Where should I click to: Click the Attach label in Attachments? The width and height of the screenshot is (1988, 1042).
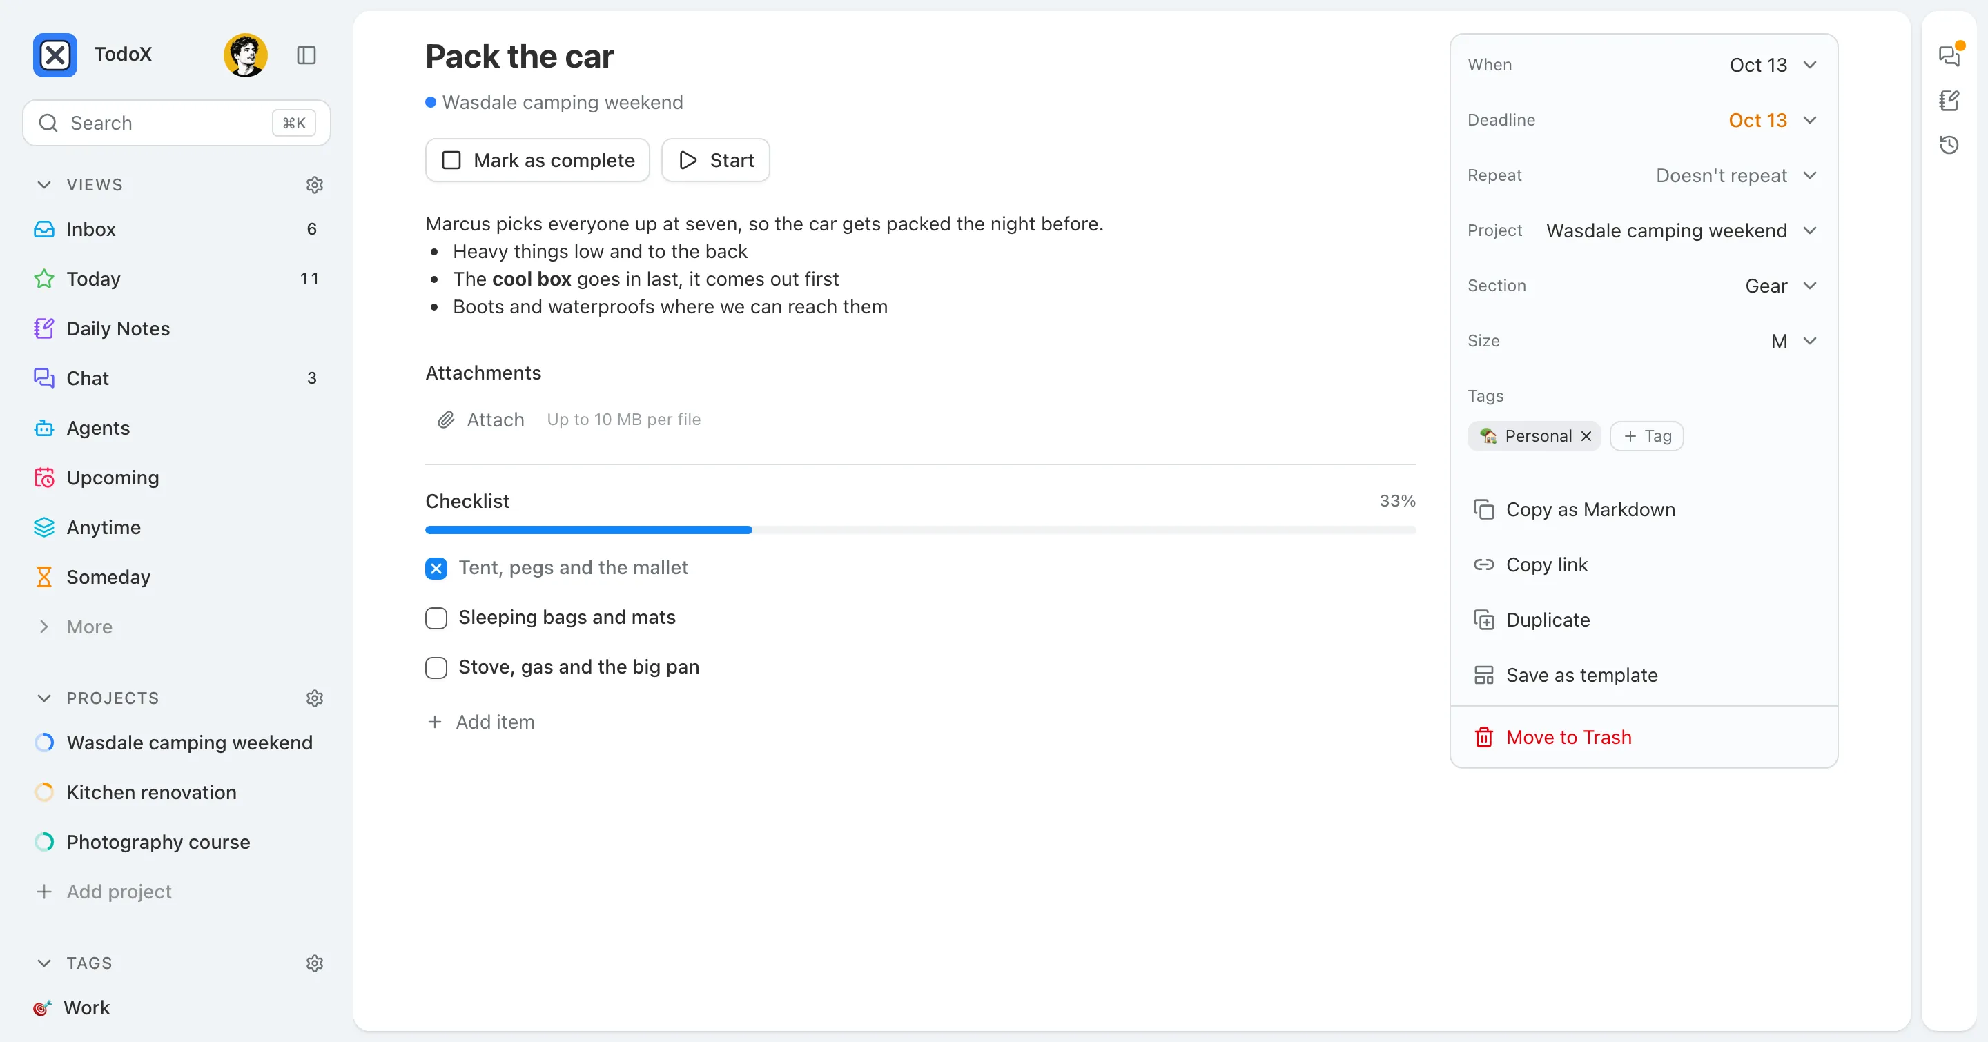tap(495, 420)
